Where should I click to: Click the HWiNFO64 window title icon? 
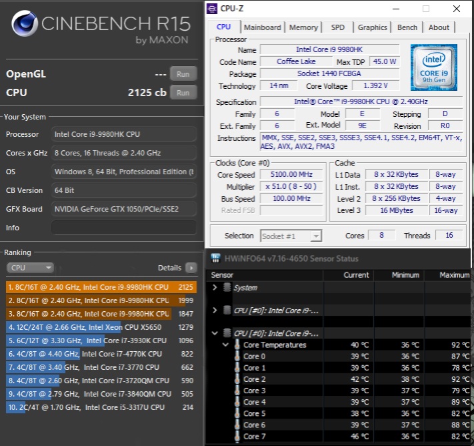(215, 258)
